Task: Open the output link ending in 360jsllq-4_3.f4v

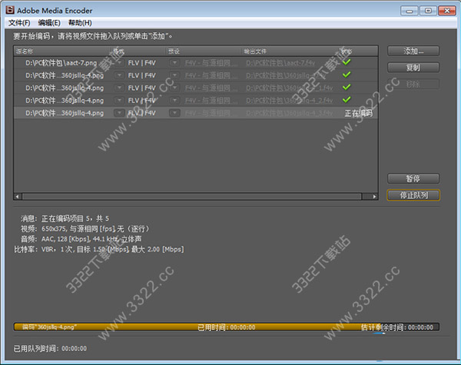Action: pyautogui.click(x=290, y=113)
